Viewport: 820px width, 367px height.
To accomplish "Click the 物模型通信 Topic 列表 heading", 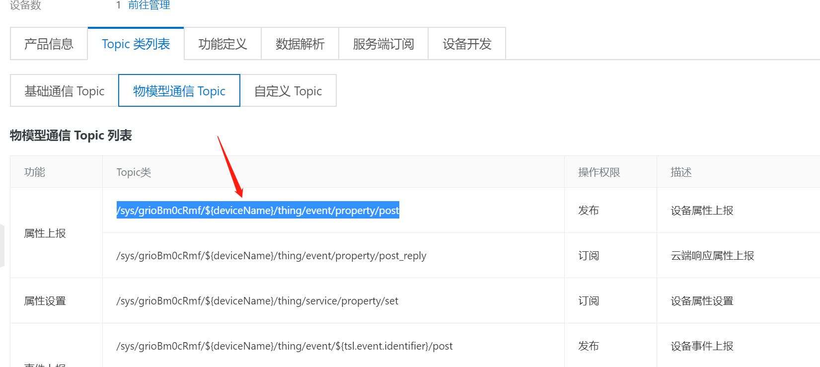I will coord(71,135).
